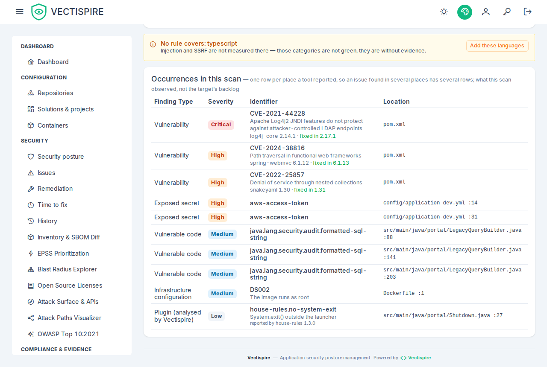Viewport: 547px width, 367px height.
Task: Click the Containers box icon
Action: (31, 125)
